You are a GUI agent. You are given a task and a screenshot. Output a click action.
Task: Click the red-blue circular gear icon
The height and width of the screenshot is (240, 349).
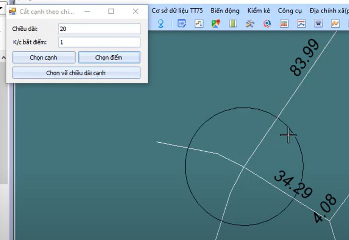(267, 24)
